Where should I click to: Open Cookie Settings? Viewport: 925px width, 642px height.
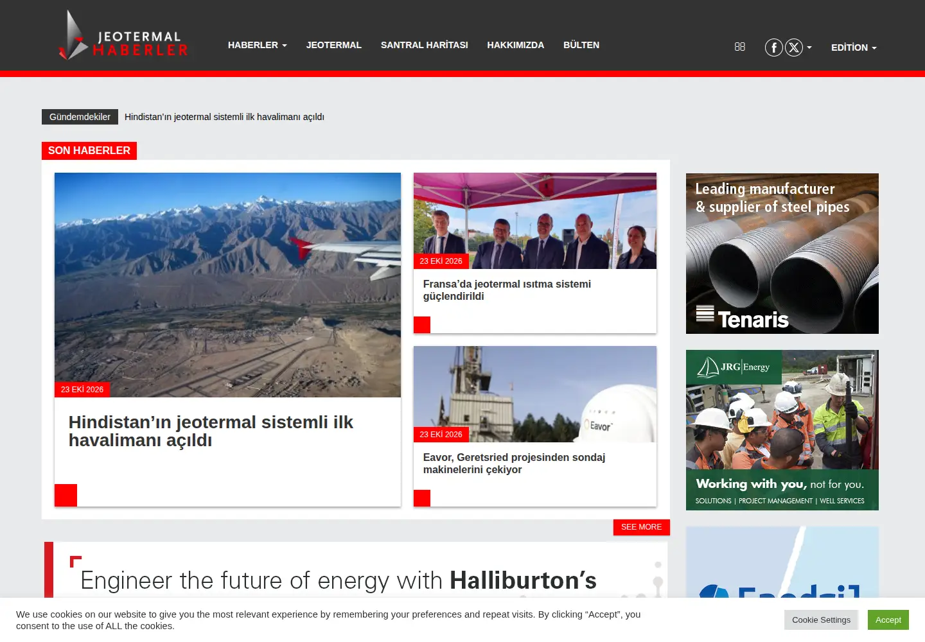click(x=821, y=620)
